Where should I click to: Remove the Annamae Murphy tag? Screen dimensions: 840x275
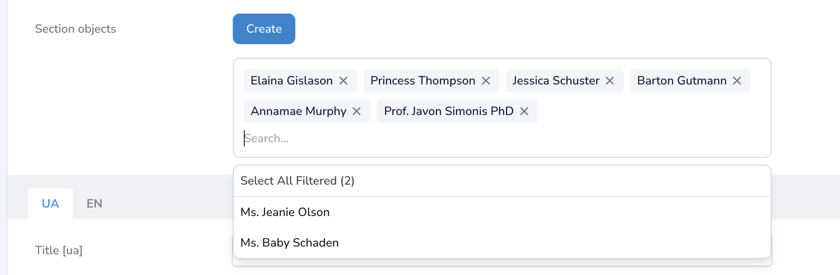357,111
